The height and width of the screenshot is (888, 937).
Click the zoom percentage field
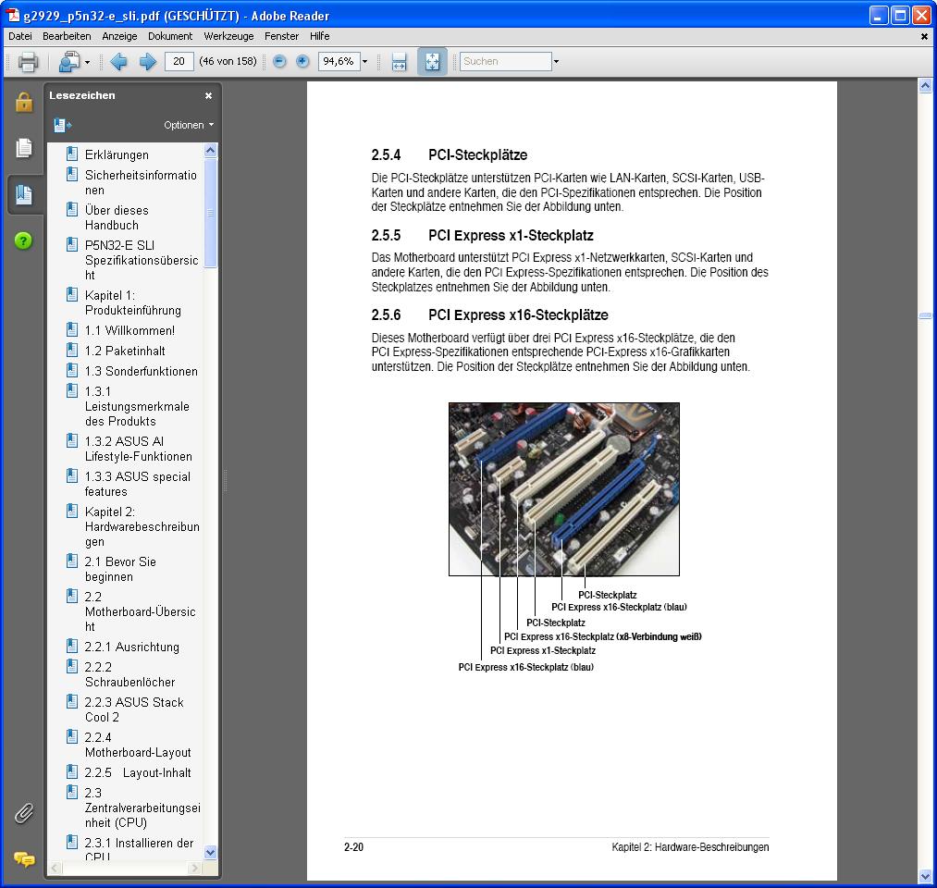point(339,62)
